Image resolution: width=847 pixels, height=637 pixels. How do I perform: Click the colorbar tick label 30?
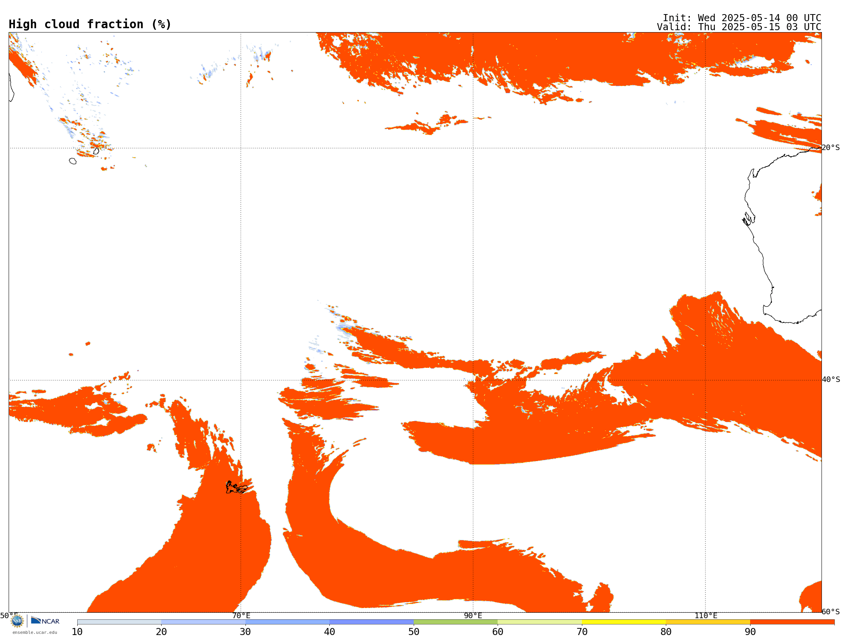click(245, 632)
